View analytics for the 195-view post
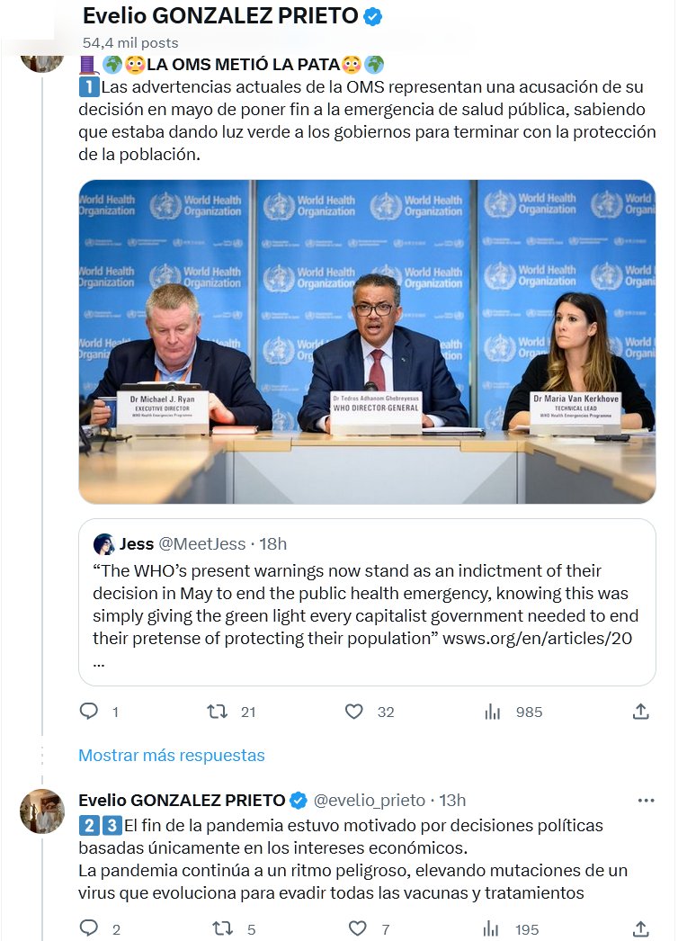This screenshot has height=941, width=678. [x=492, y=928]
